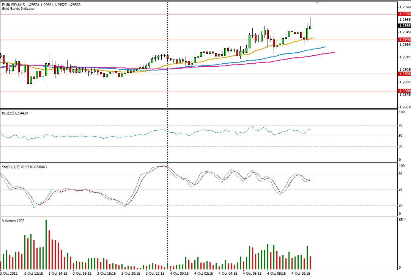
Task: Click the Gold Bands Indicator label
Action: click(18, 9)
